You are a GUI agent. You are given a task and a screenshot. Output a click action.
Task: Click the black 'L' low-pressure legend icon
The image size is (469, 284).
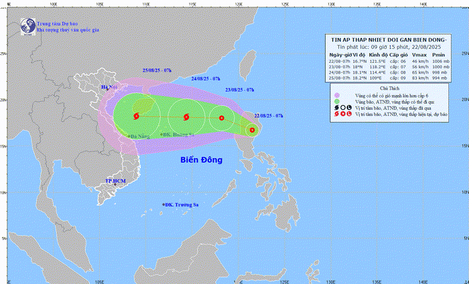click(349, 108)
